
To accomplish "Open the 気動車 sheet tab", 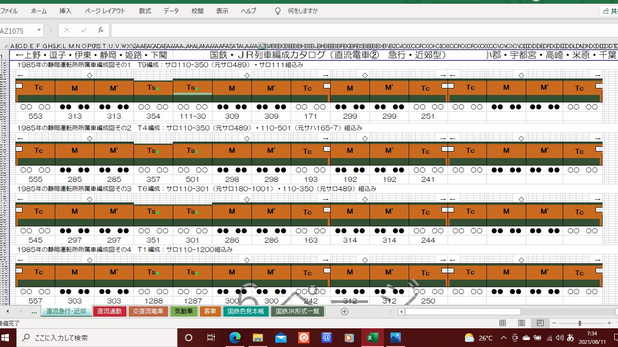I will coord(184,311).
